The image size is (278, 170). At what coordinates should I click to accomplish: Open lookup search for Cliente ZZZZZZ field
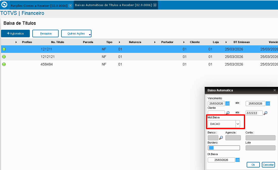point(265,113)
